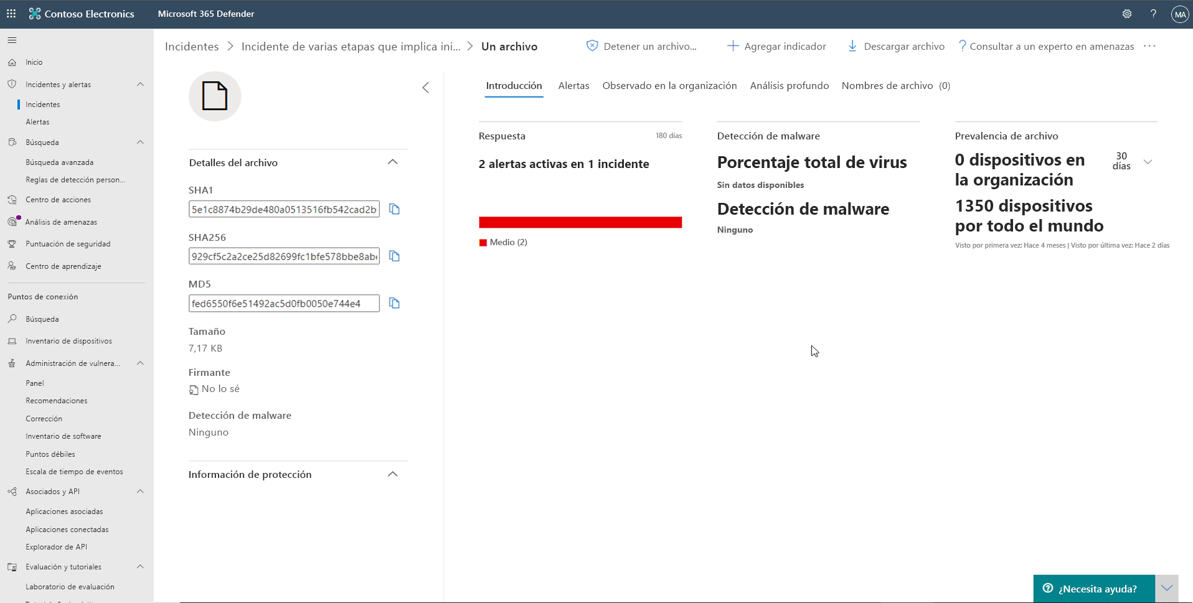
Task: Copy the MD5 hash value
Action: pos(394,303)
